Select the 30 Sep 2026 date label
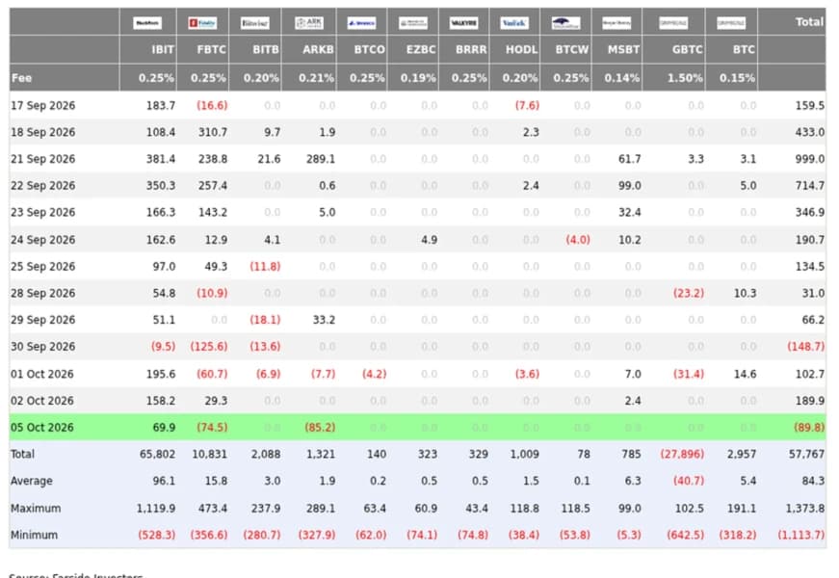Screen dimensions: 839x578 coord(42,347)
